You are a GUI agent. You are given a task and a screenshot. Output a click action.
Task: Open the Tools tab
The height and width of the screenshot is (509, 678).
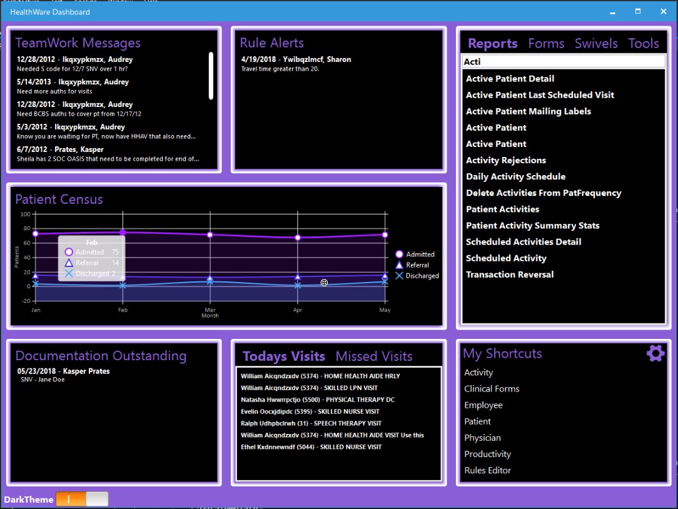[644, 43]
